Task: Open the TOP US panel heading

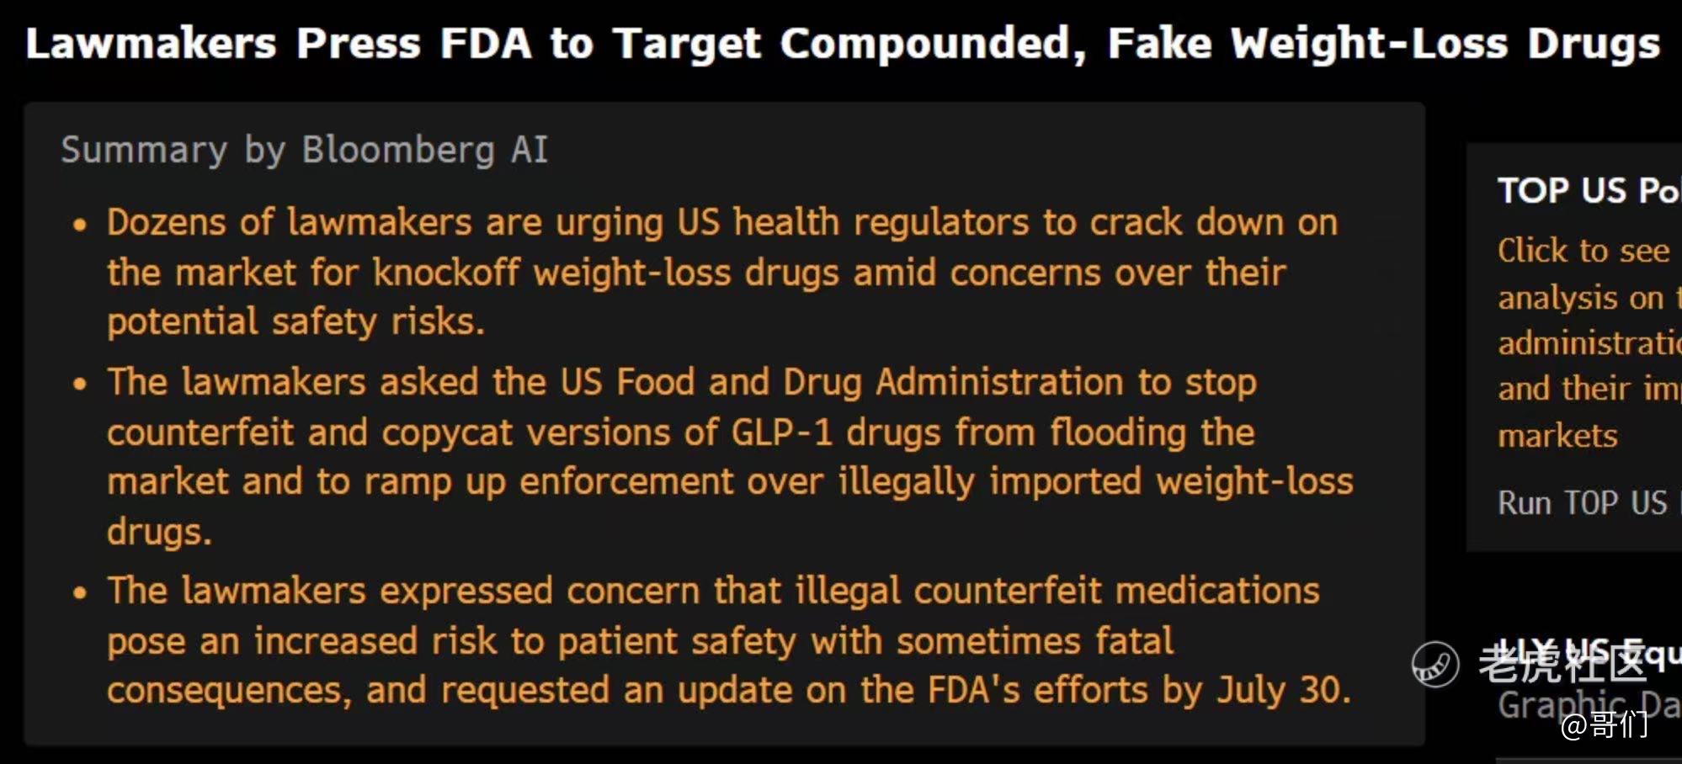Action: pyautogui.click(x=1589, y=190)
